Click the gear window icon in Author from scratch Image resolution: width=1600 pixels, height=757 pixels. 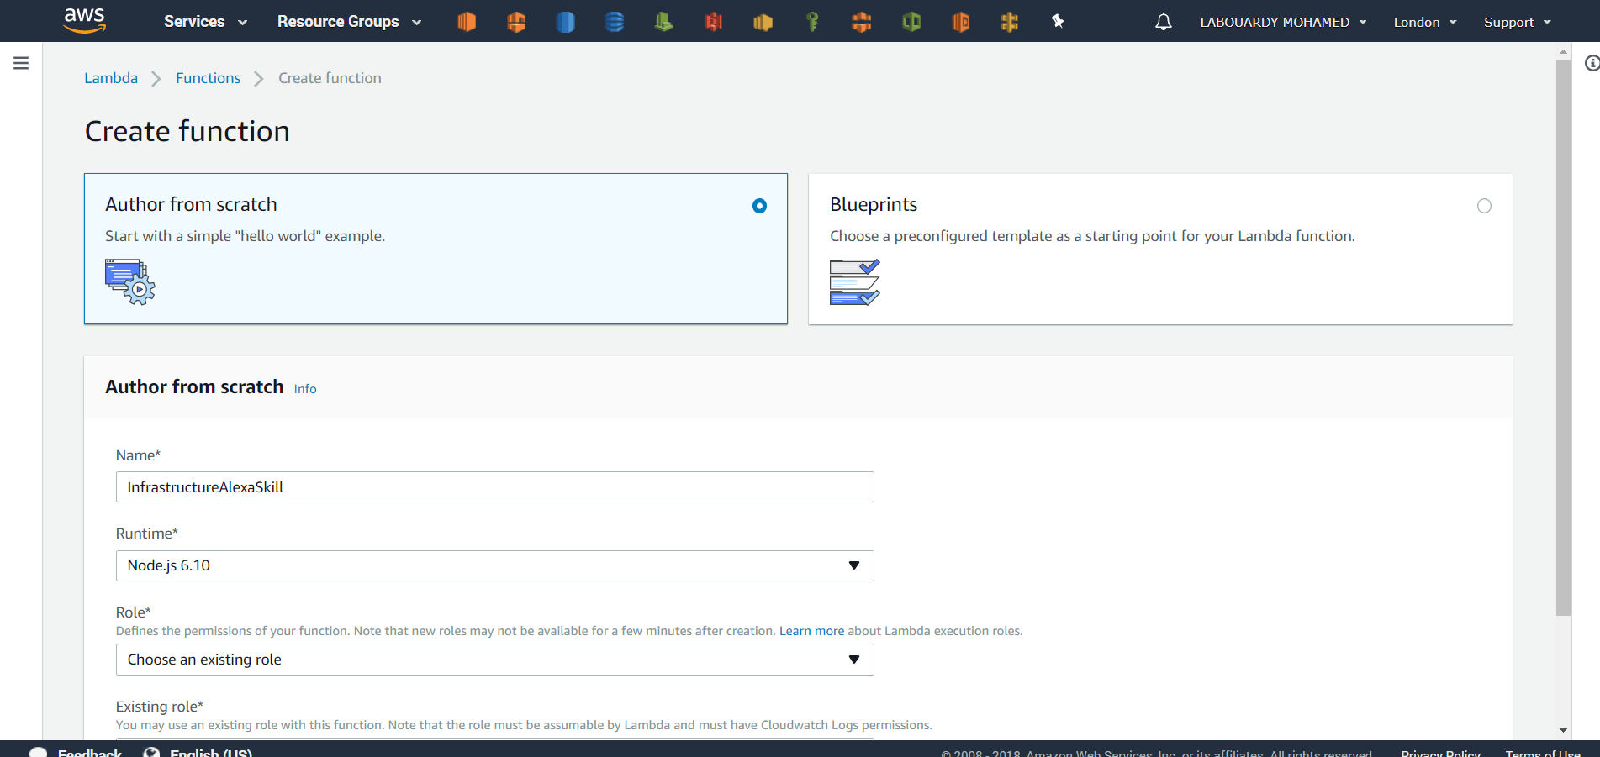[130, 282]
